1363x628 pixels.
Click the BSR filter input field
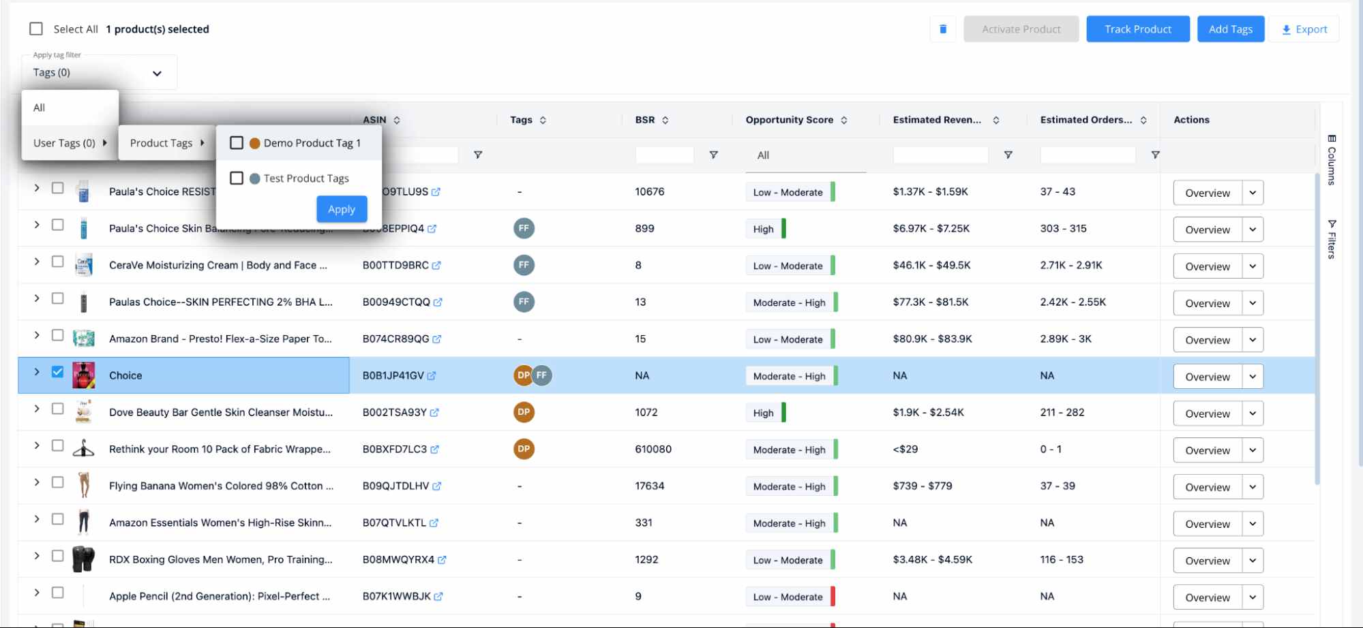(x=665, y=155)
